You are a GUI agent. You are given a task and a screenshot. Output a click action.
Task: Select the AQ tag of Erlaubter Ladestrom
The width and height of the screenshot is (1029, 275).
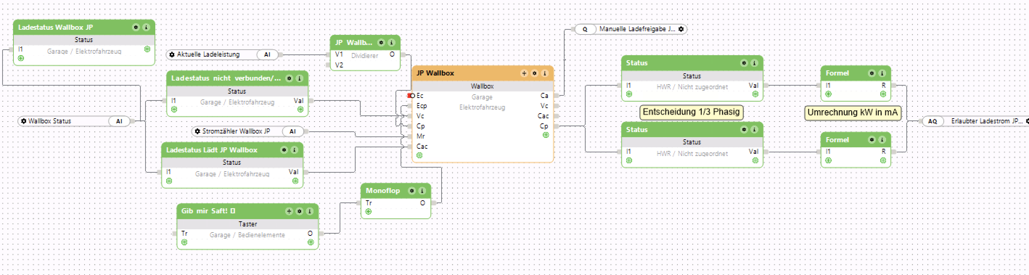(x=932, y=121)
